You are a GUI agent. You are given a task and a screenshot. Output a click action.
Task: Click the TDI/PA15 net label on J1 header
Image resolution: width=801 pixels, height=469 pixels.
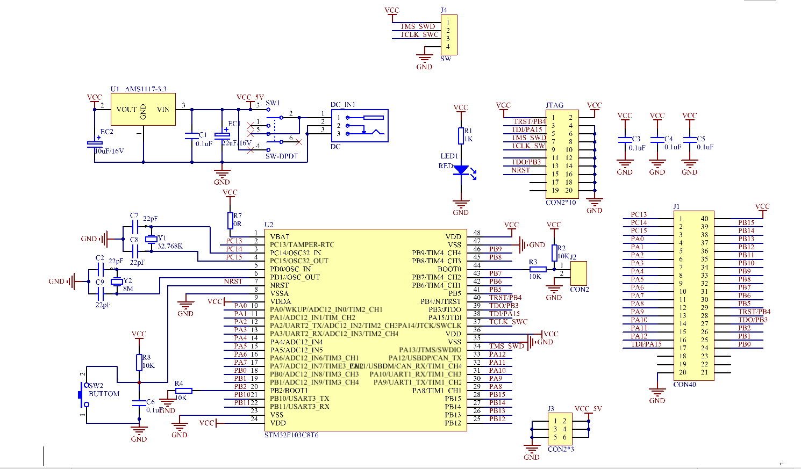point(646,344)
